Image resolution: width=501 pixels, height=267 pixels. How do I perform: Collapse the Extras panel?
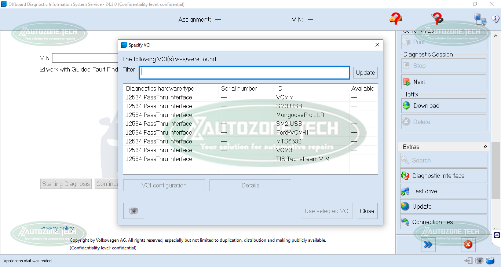486,147
